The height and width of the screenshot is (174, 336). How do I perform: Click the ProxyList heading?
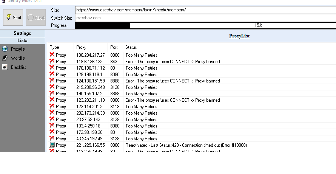pos(239,36)
